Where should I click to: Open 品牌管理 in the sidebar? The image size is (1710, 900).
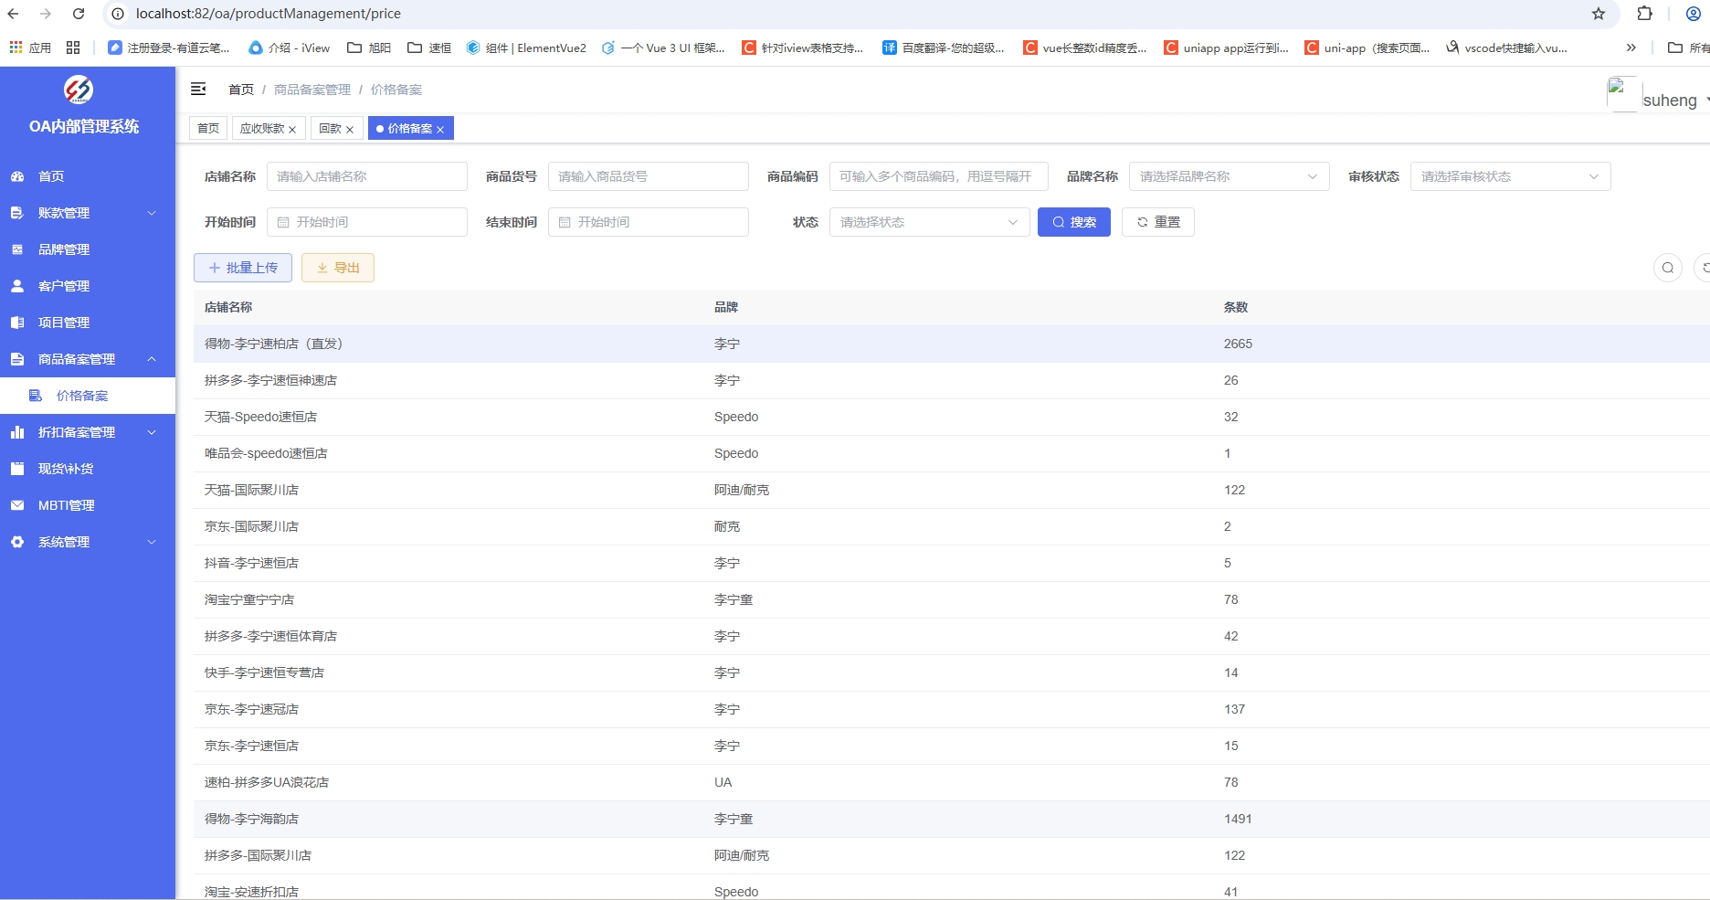click(64, 249)
